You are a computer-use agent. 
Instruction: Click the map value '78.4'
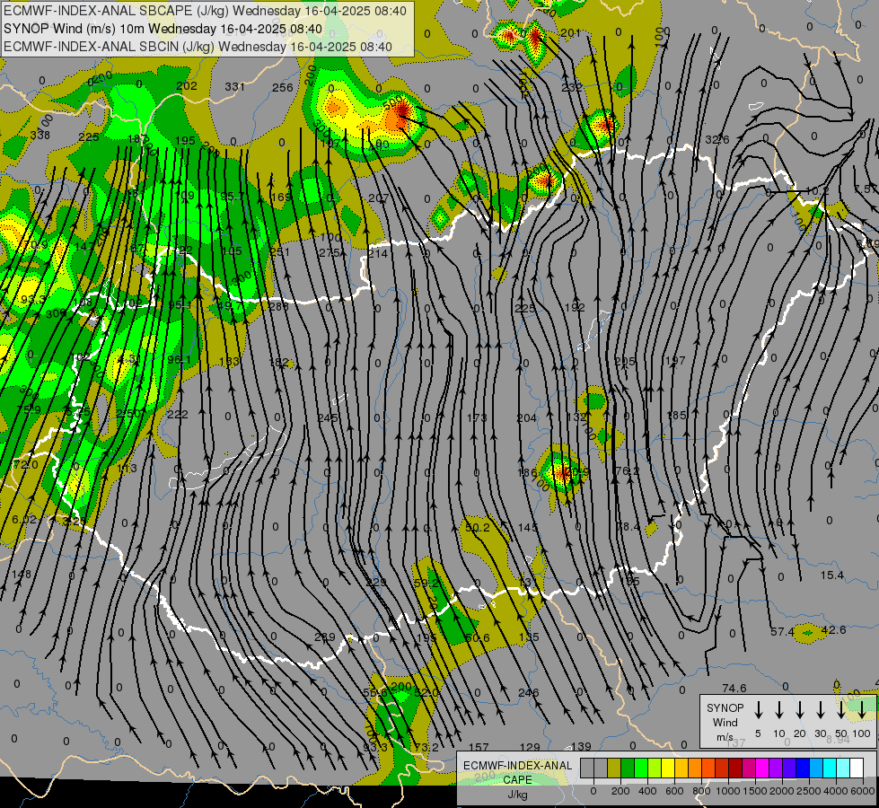point(628,526)
